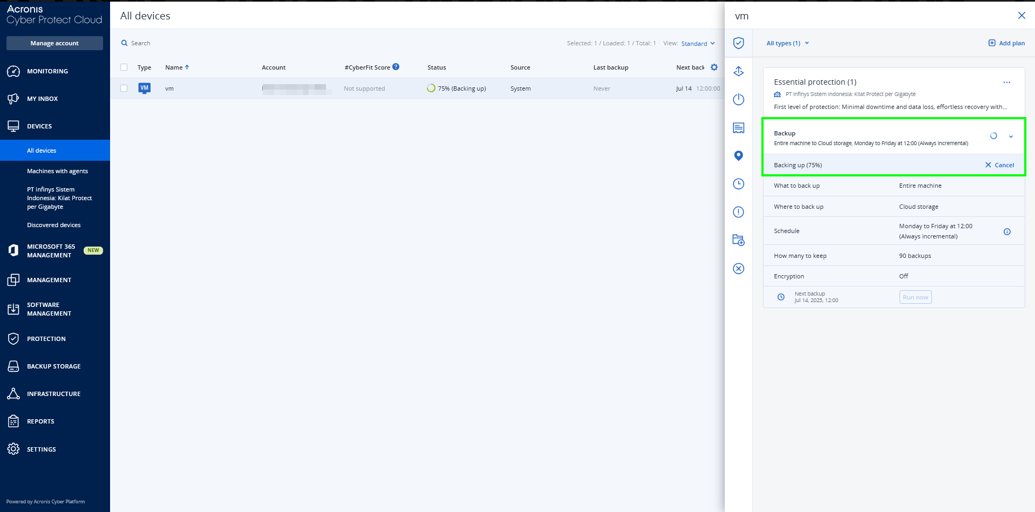Click the Add plan button
This screenshot has width=1035, height=512.
tap(1006, 43)
